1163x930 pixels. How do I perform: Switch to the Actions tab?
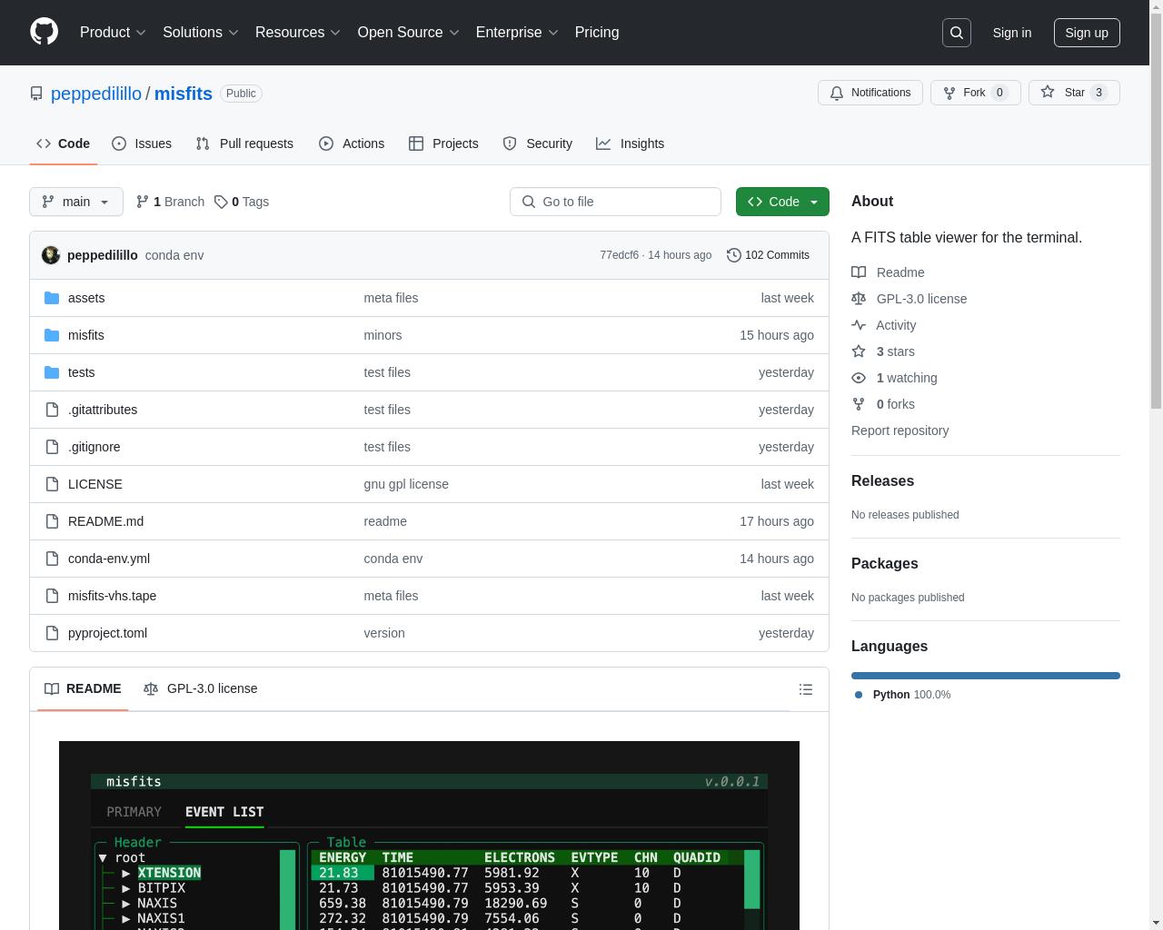[x=352, y=143]
